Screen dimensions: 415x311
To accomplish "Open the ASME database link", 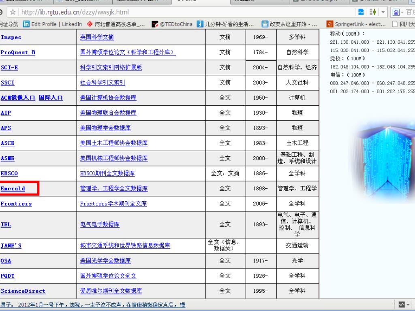I will (x=7, y=158).
